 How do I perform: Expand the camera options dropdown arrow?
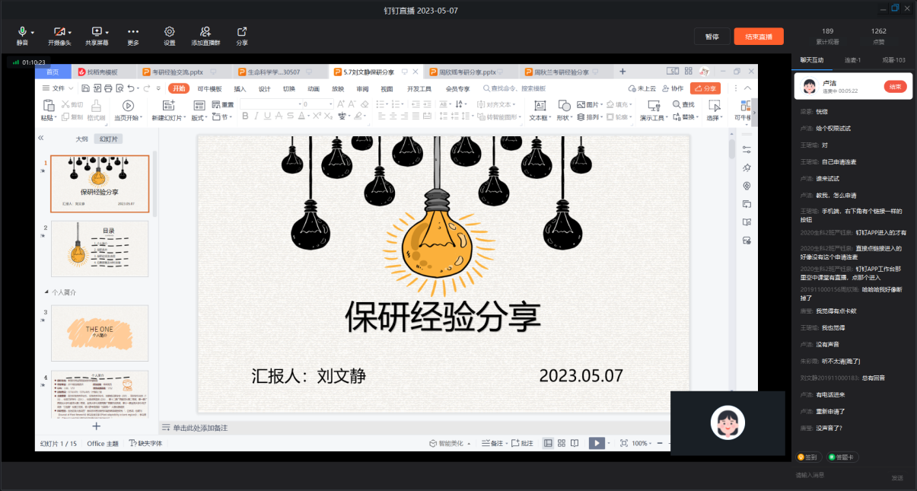[x=70, y=32]
